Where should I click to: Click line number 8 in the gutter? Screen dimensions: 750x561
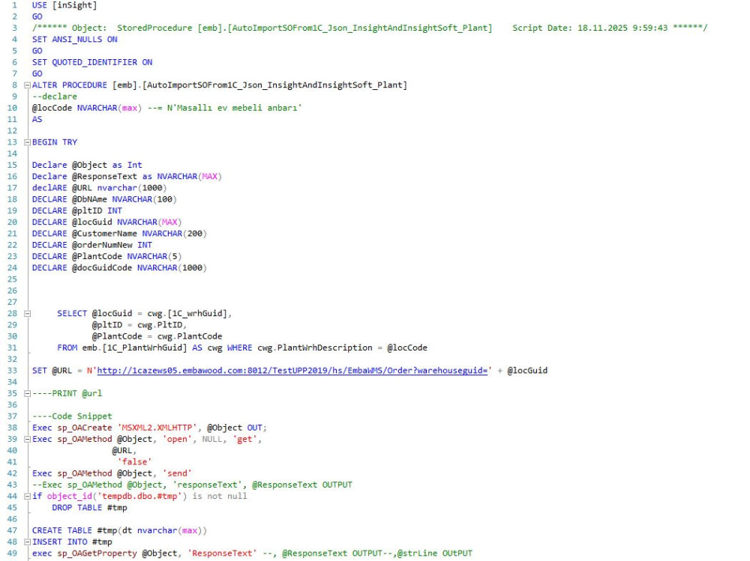[x=14, y=85]
